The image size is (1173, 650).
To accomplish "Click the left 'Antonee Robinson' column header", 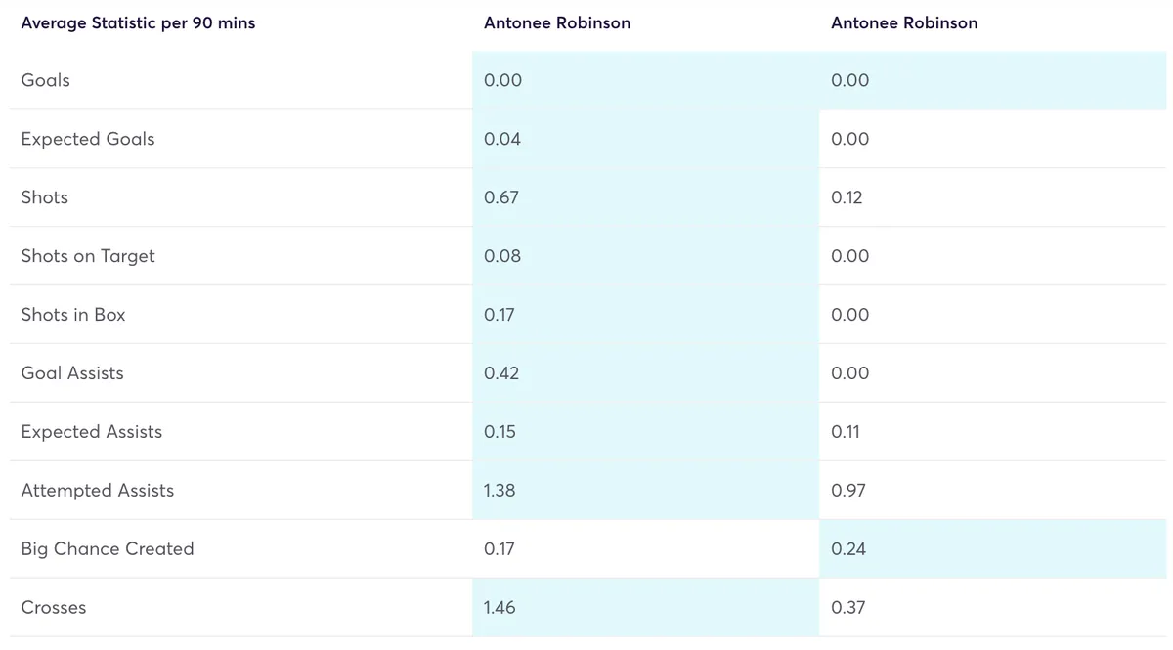I will (557, 23).
